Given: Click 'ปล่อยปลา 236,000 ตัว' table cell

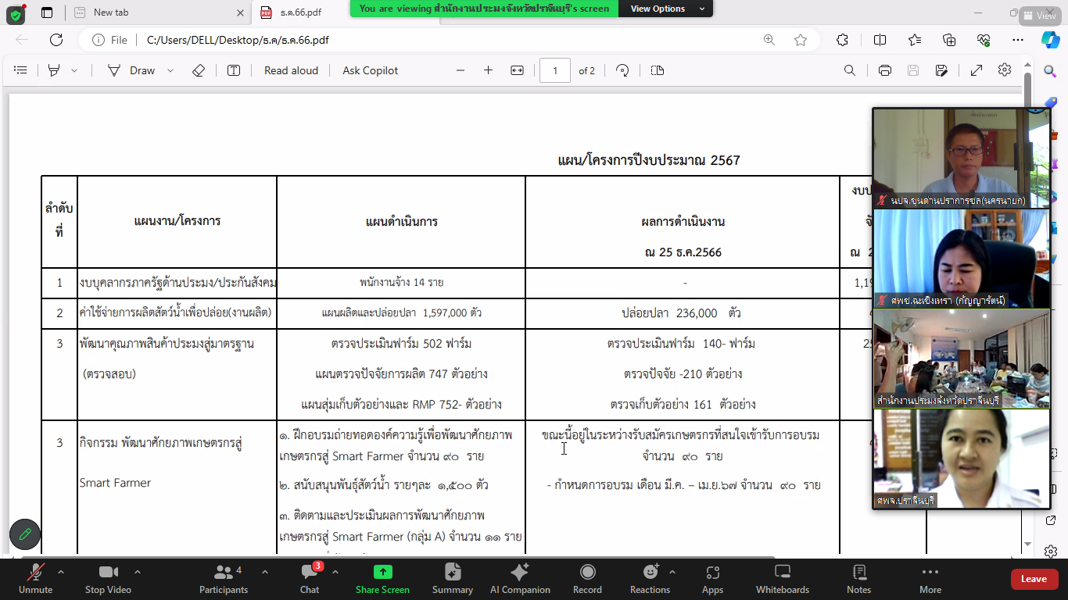Looking at the screenshot, I should pyautogui.click(x=681, y=312).
